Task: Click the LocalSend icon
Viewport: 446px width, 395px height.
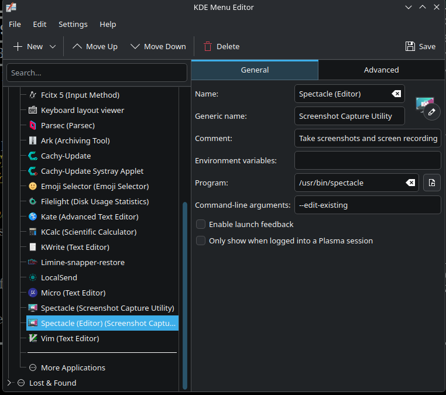Action: point(33,277)
